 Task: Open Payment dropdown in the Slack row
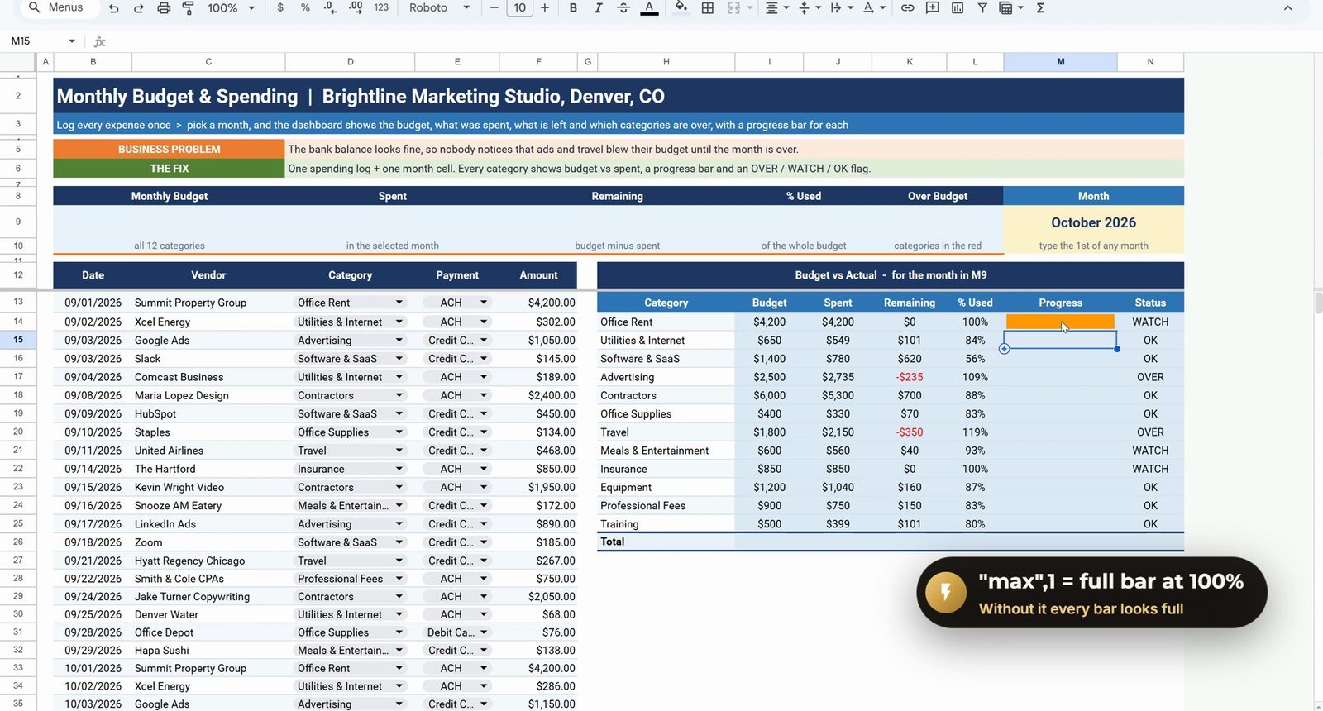coord(484,359)
